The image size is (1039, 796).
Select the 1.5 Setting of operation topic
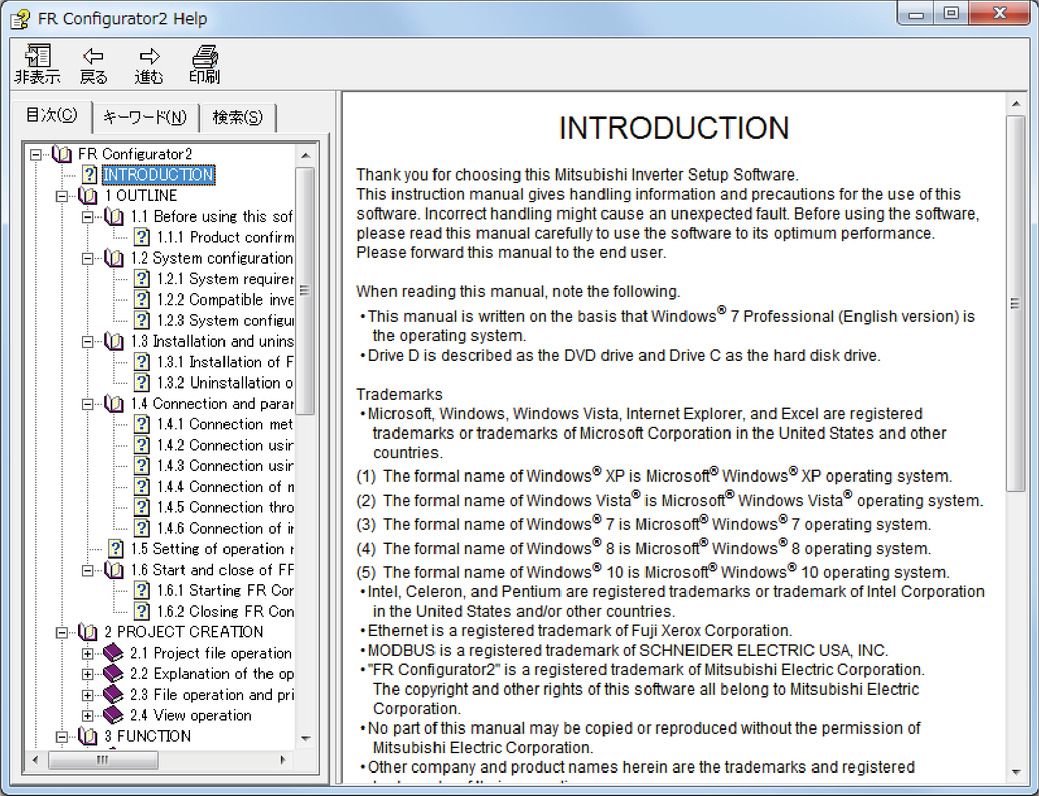point(212,549)
